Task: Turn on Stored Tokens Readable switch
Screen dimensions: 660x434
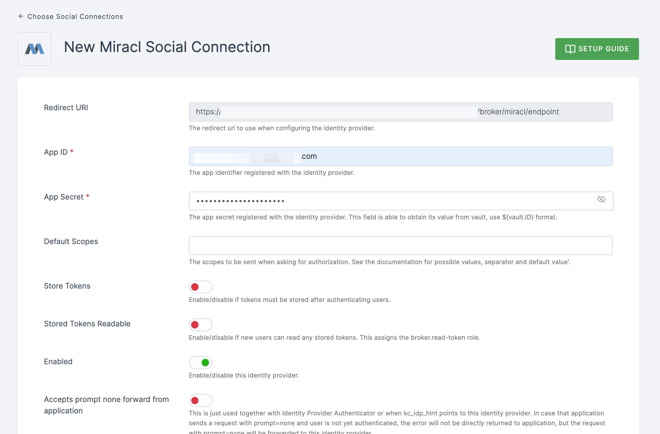Action: 201,325
